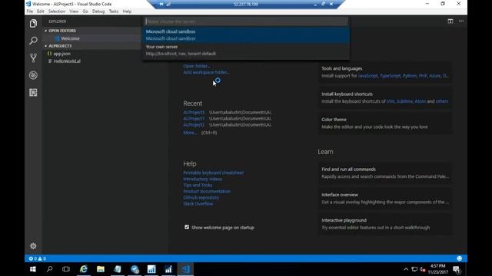The height and width of the screenshot is (276, 492).
Task: Open the Color theme card
Action: [385, 123]
